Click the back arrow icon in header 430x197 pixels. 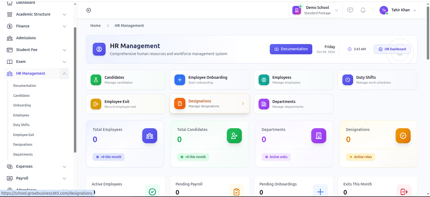(89, 10)
